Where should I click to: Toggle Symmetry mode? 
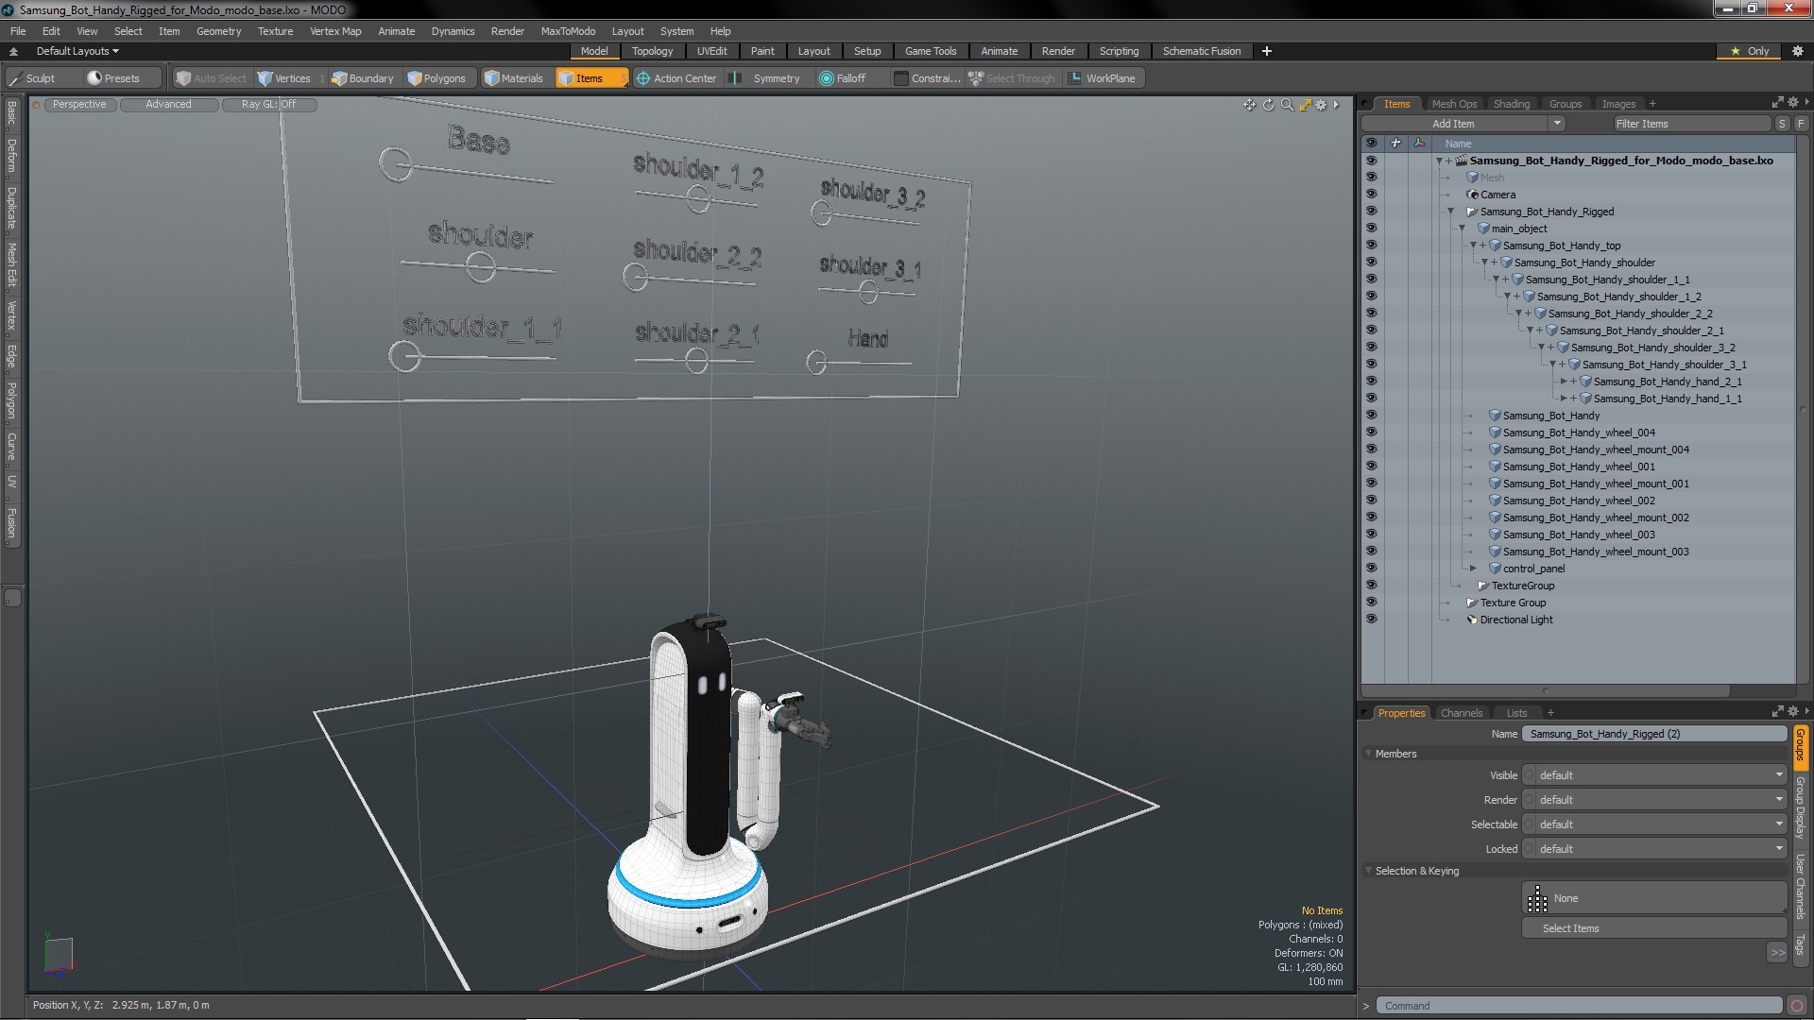coord(767,78)
